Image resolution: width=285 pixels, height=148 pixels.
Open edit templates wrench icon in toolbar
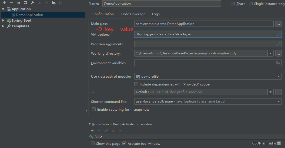click(x=32, y=3)
